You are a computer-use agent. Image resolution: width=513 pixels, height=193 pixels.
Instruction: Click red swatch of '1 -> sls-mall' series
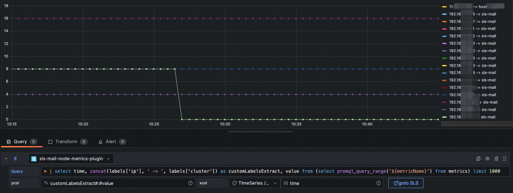444,29
